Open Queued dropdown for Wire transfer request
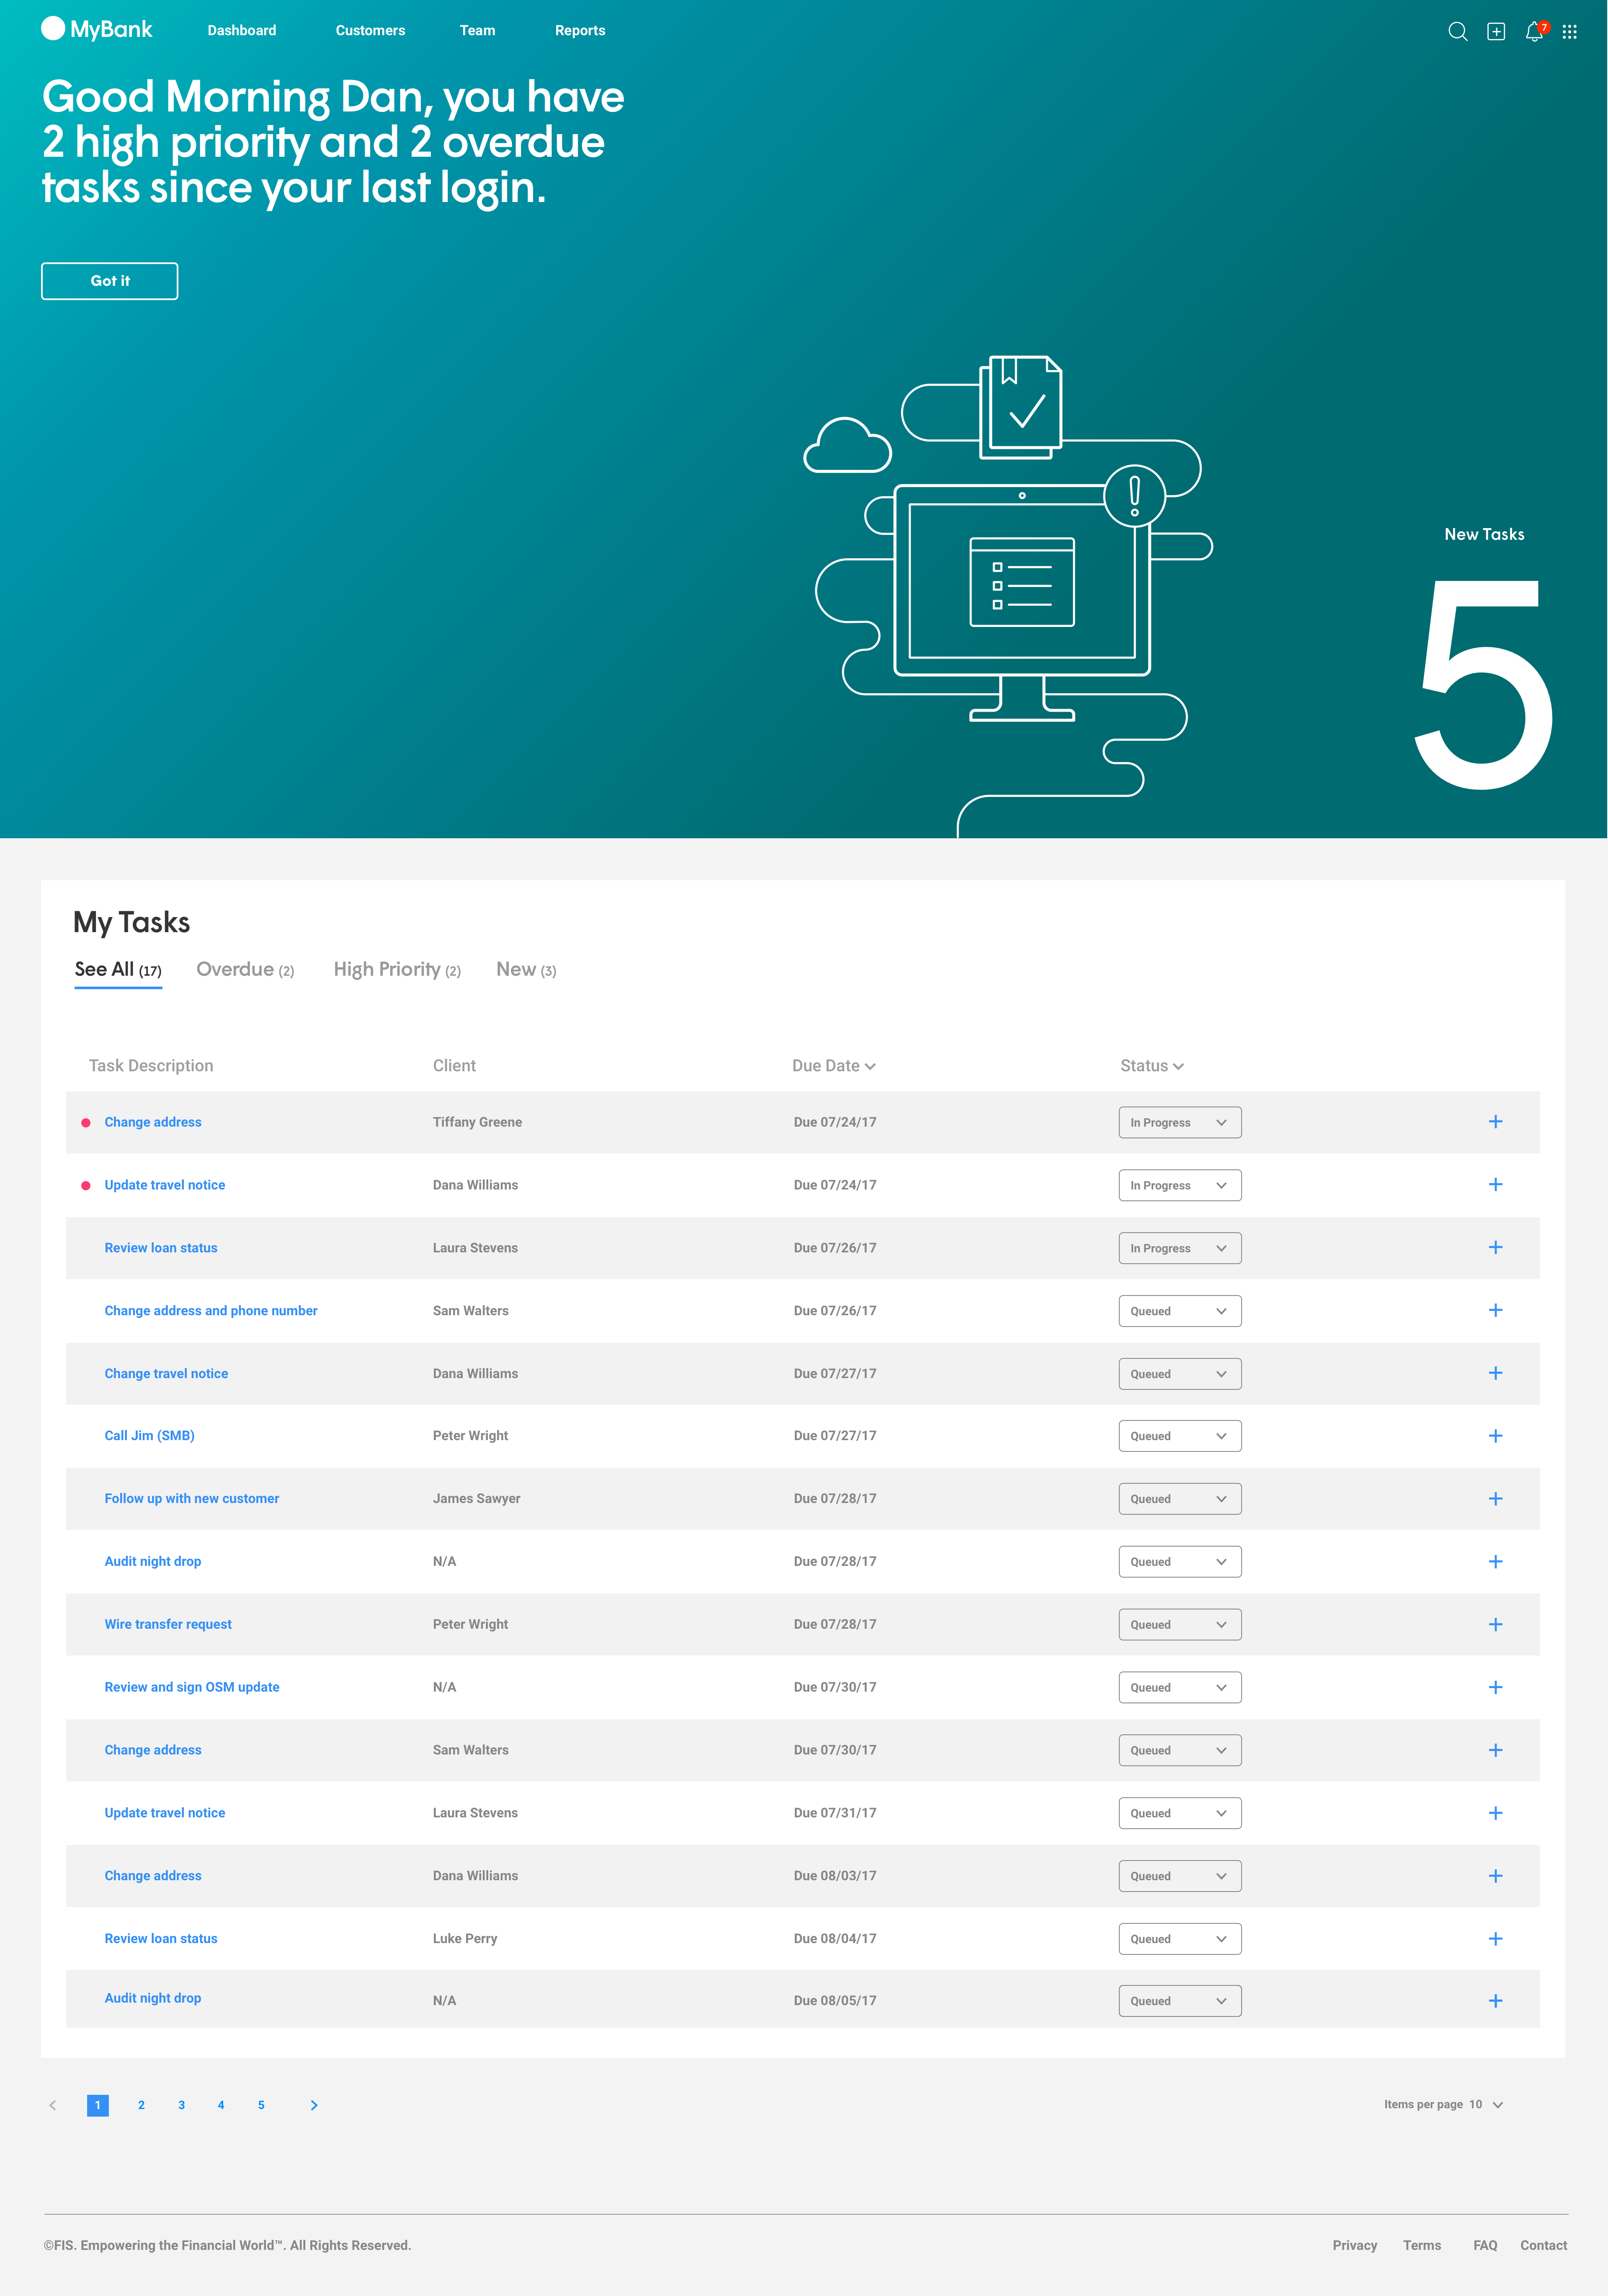1608x2296 pixels. 1179,1625
